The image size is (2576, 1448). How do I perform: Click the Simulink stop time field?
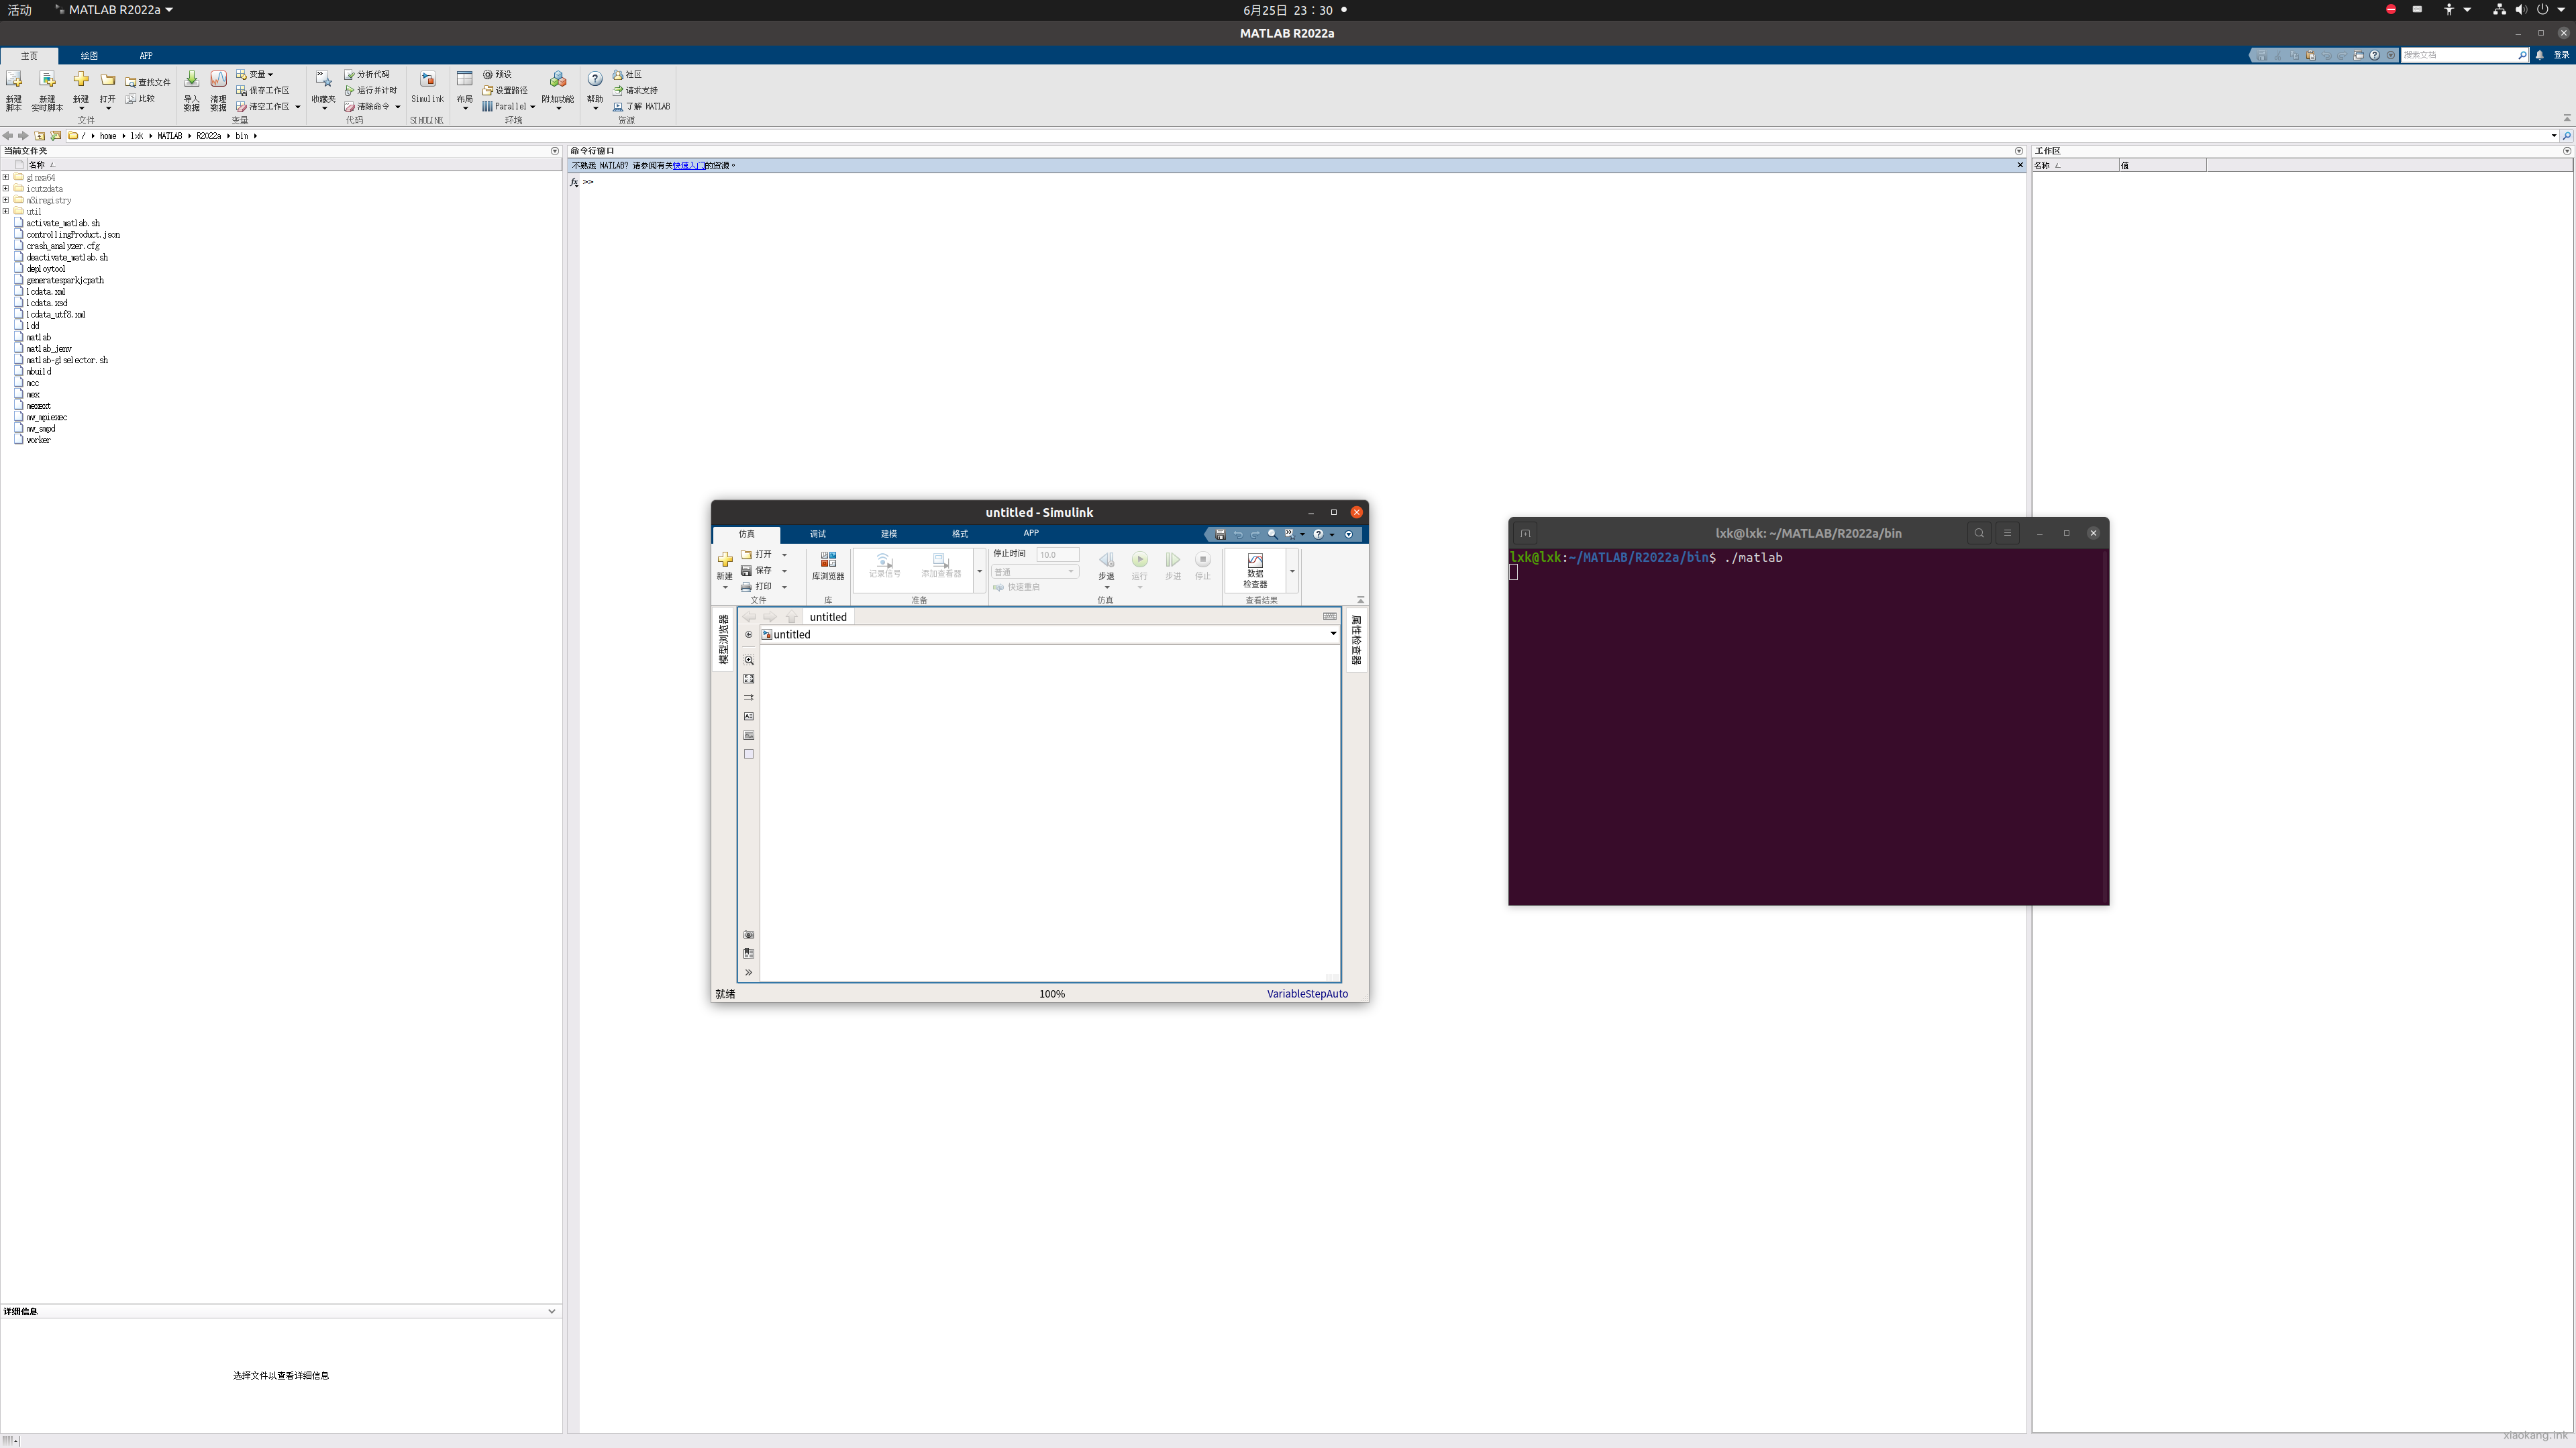click(1058, 554)
